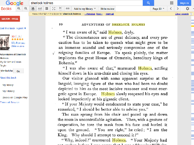The image size is (194, 145).
Task: Switch to thumbnail grid view
Action: tap(47, 9)
